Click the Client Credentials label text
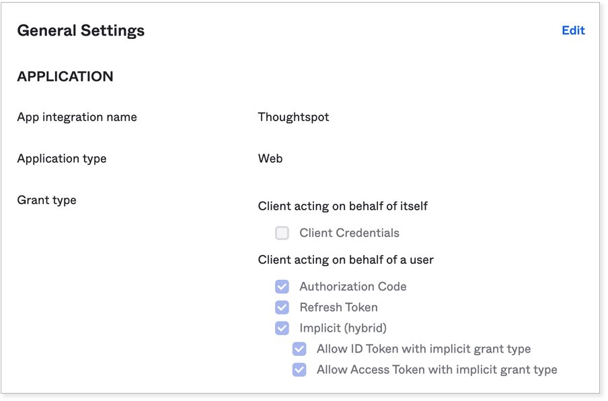 [x=349, y=233]
